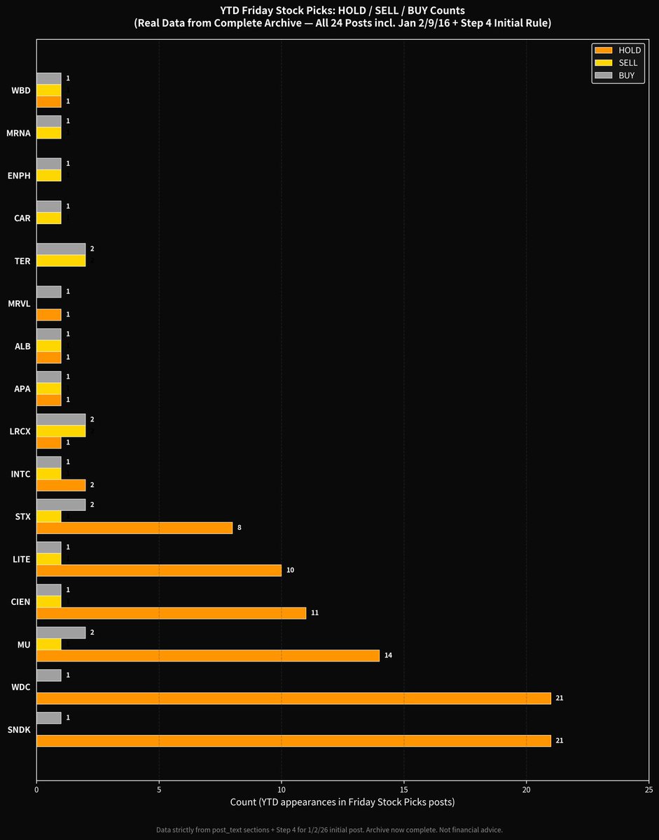
Task: Click the LITE ticker label on the y-axis
Action: click(x=22, y=559)
